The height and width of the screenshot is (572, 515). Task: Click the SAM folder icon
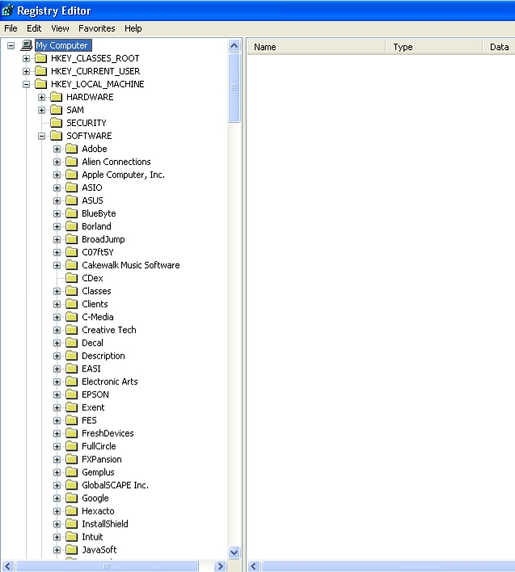57,110
